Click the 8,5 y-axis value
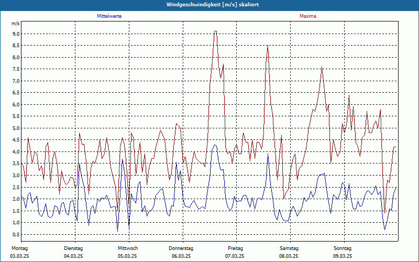419x262 pixels. point(16,46)
